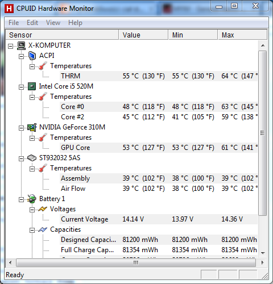This screenshot has width=273, height=284.
Task: Click the ST932032 5AS label
Action: (60, 158)
